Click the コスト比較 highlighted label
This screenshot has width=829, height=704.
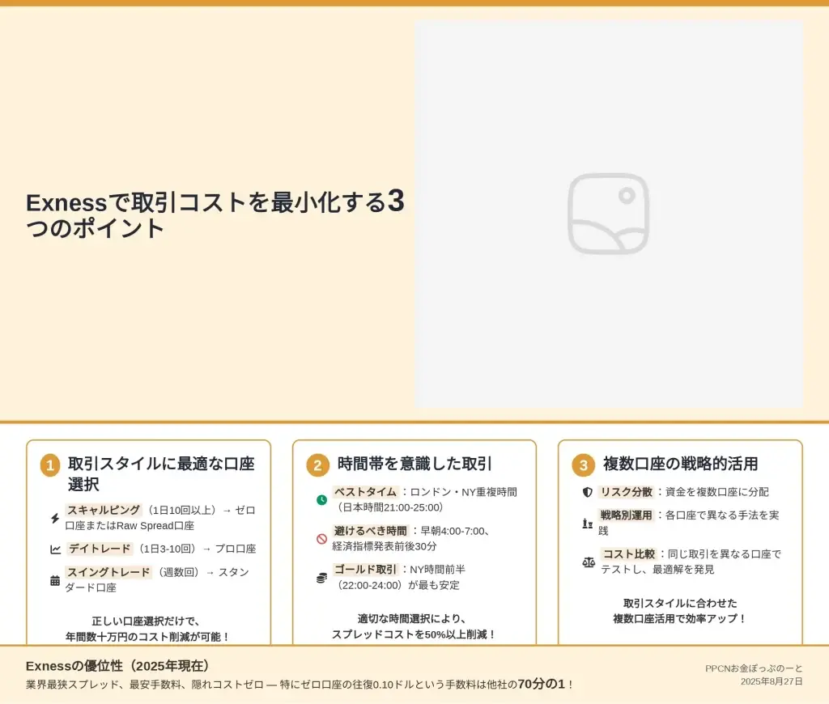tap(628, 554)
